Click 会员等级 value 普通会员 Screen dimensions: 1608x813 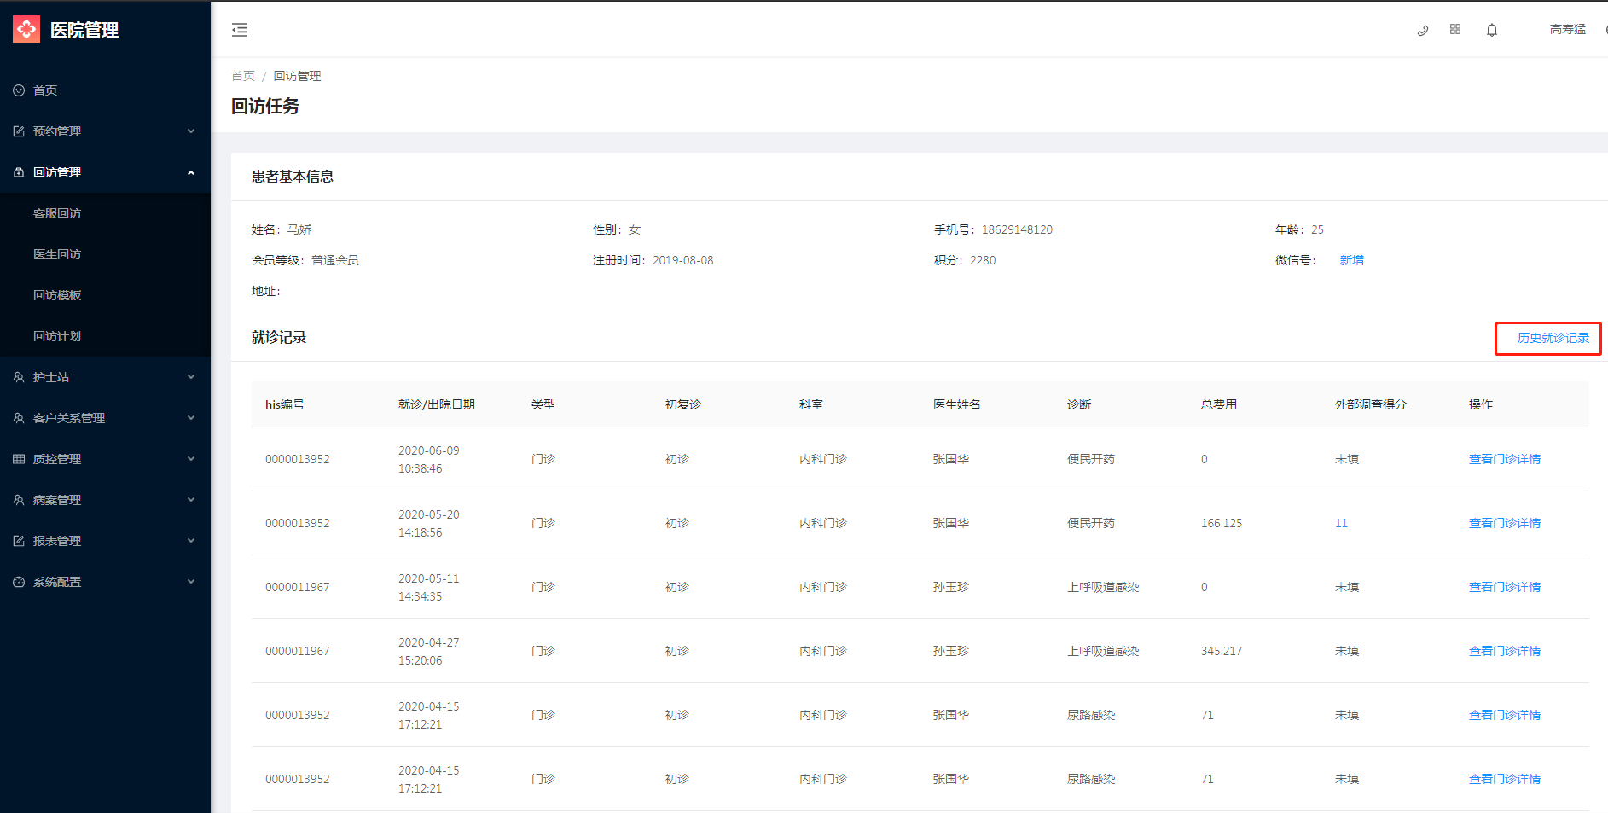[335, 260]
